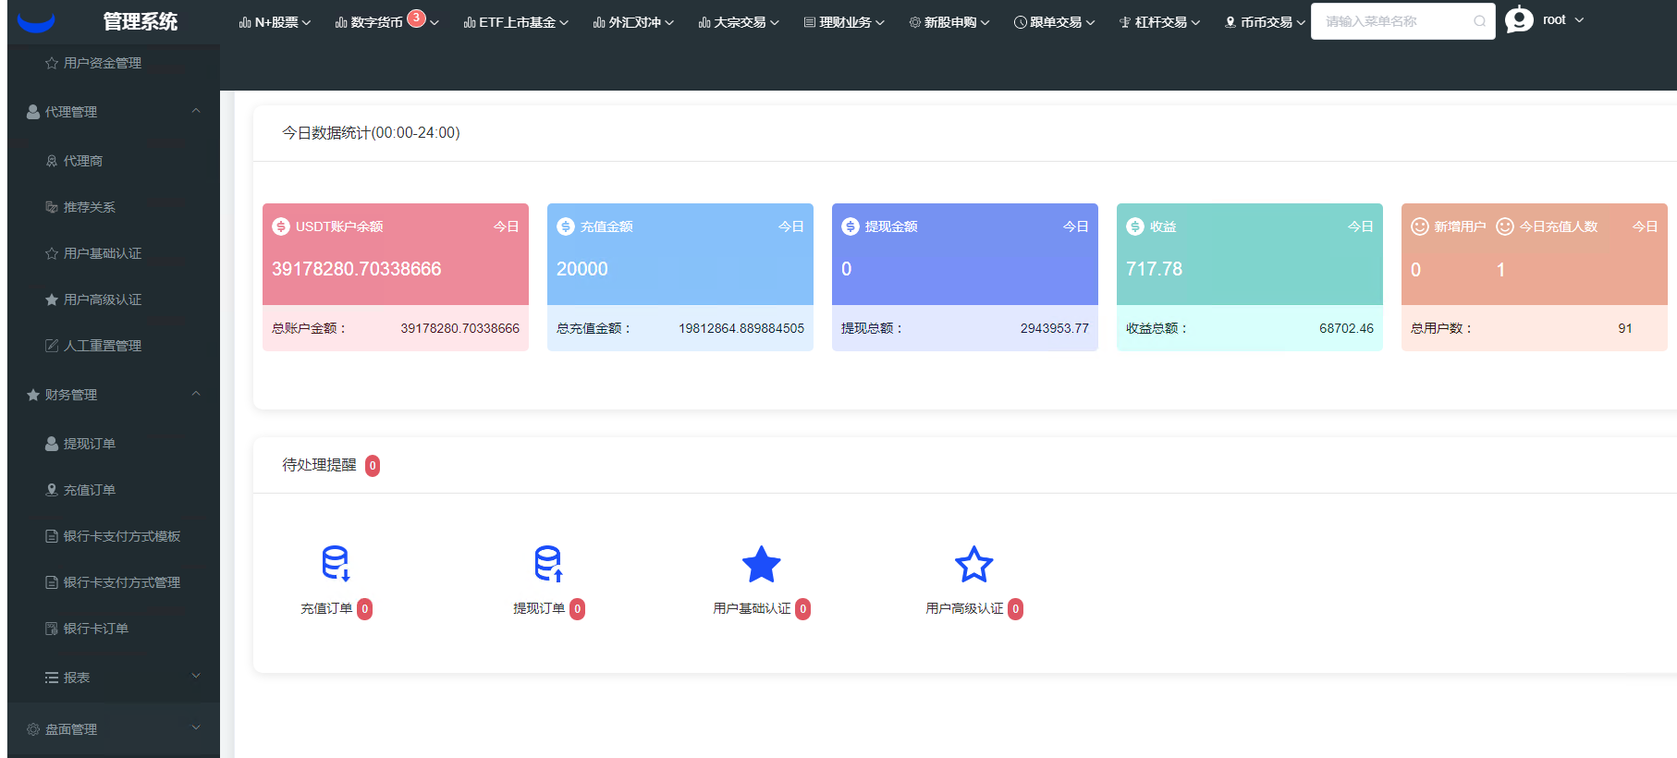Click the red badge on 数字货币 menu
Screen dimensions: 1677x758
click(x=417, y=18)
